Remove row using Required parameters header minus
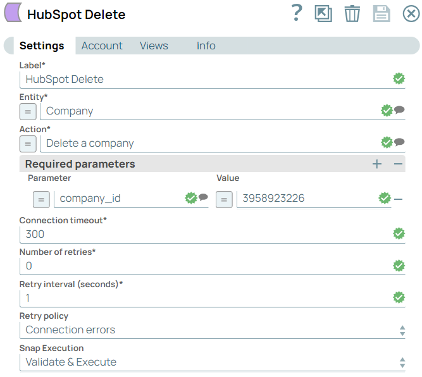 (399, 164)
